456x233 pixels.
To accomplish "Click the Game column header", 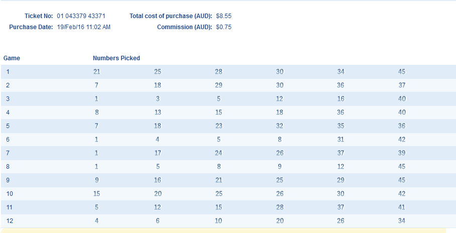I will click(12, 58).
